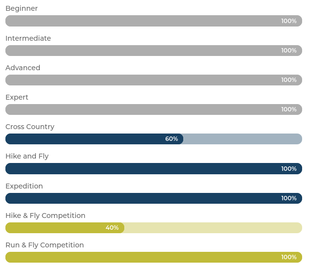The width and height of the screenshot is (309, 270).
Task: Click the Intermediate progress bar
Action: point(153,51)
